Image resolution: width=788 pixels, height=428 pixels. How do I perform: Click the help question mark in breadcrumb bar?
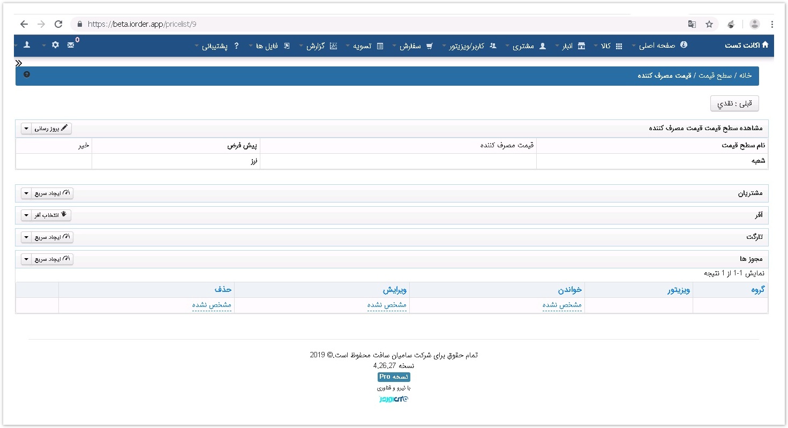[x=27, y=74]
